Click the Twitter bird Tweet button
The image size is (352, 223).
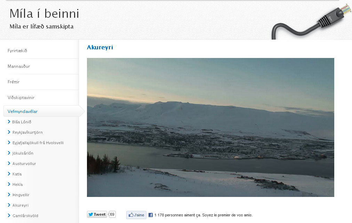pos(97,214)
